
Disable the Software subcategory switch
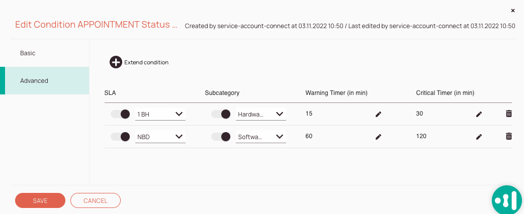point(221,136)
